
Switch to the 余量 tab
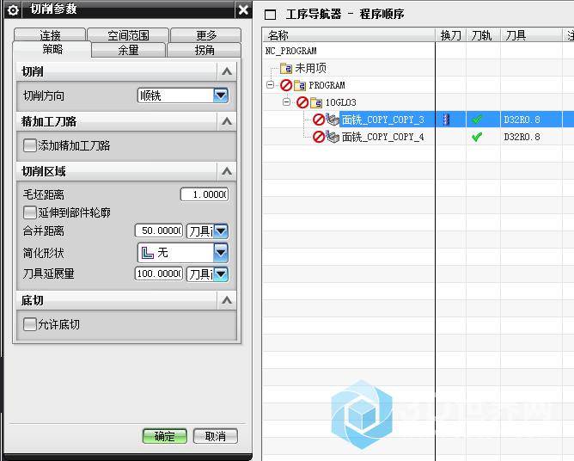click(128, 50)
